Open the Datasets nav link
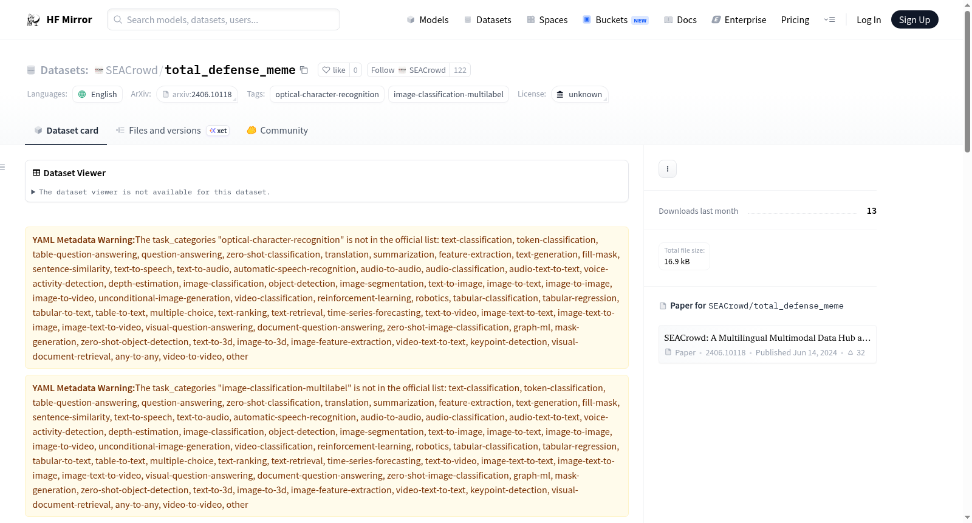 487,19
